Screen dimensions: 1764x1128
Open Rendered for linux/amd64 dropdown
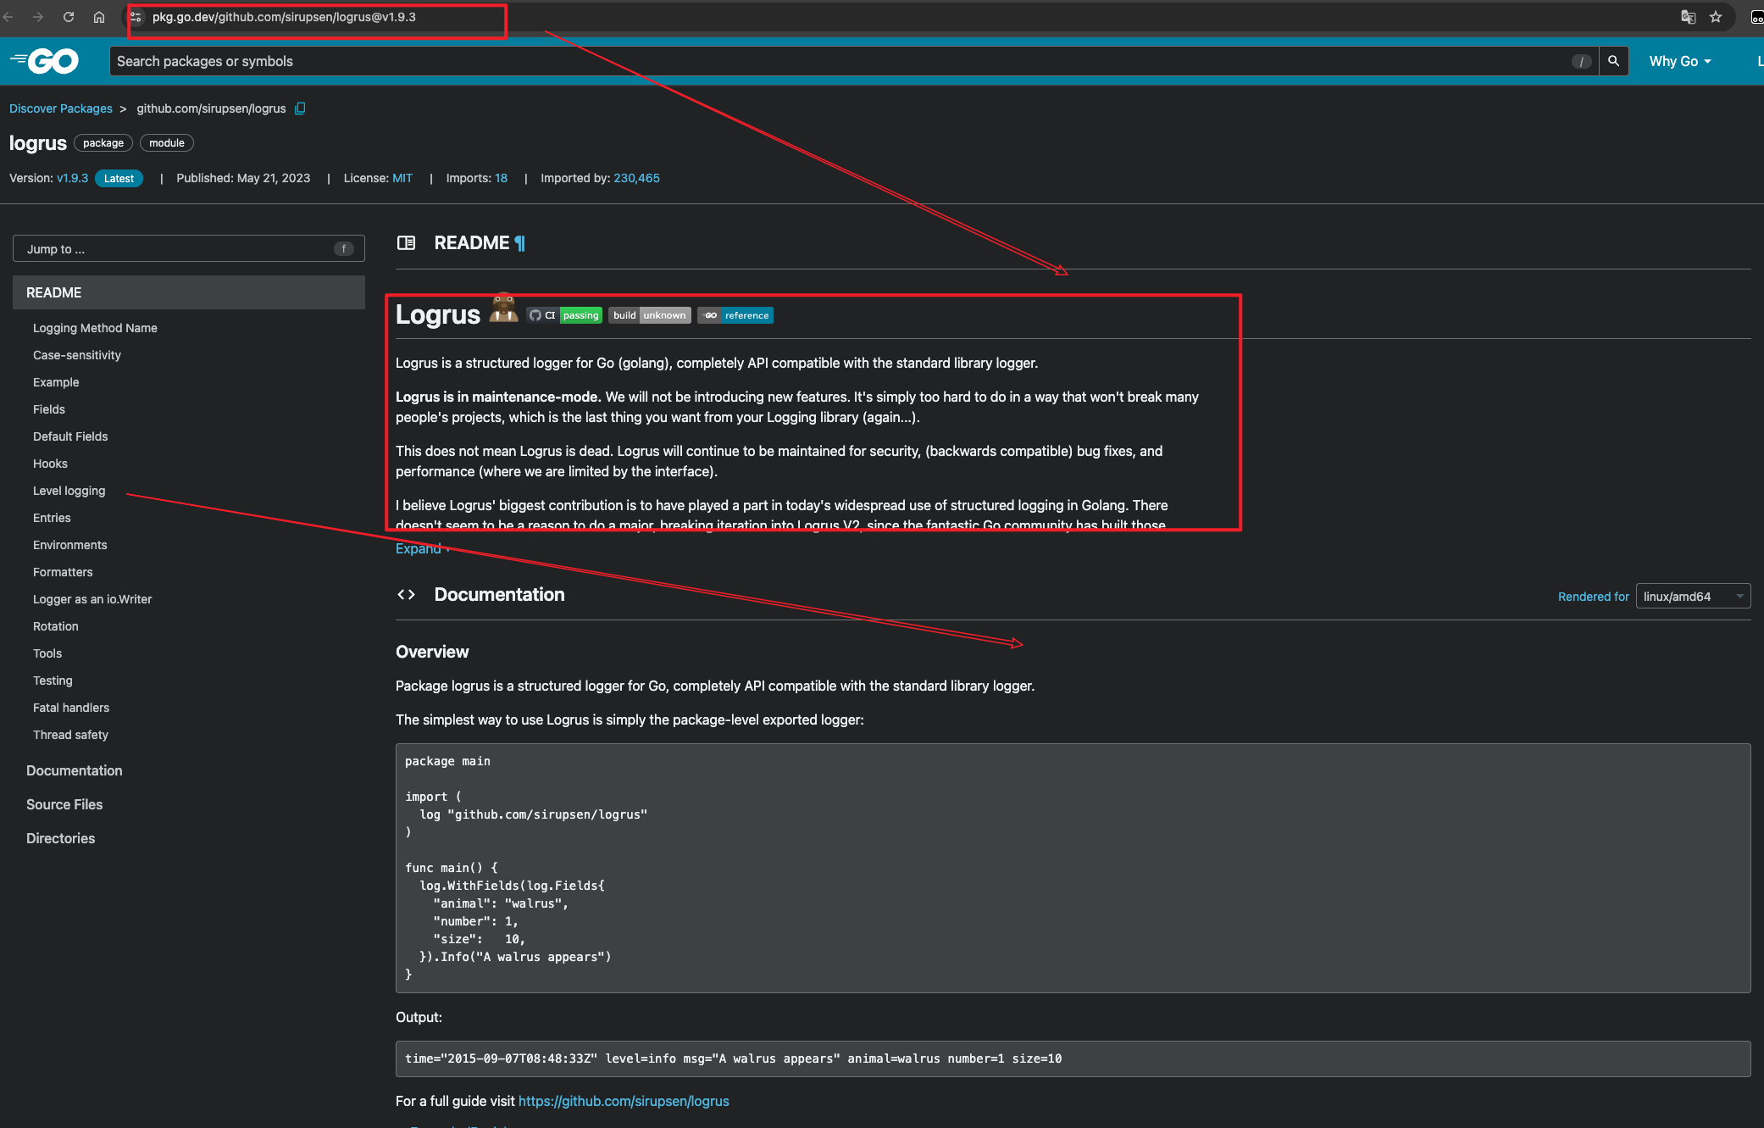coord(1693,597)
